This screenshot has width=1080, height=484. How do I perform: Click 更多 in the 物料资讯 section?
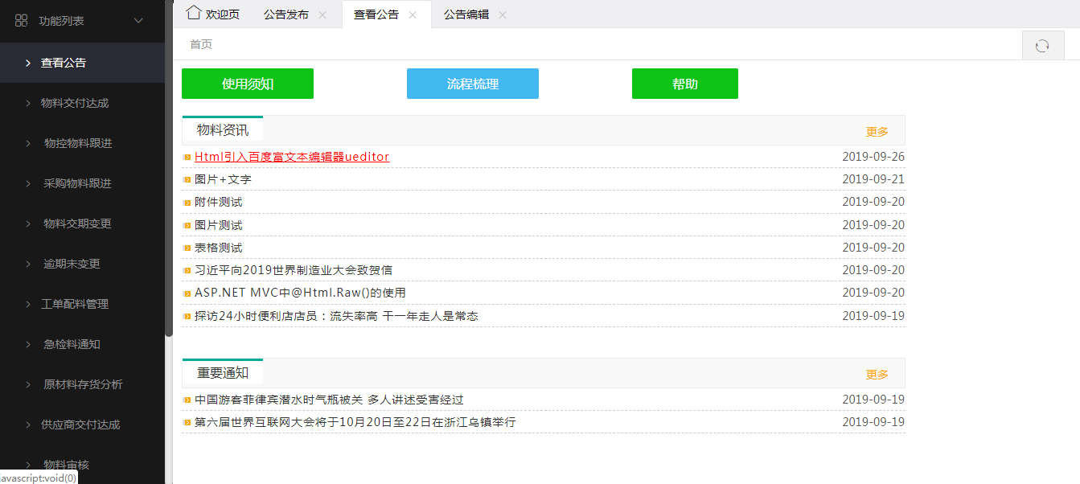click(x=877, y=131)
